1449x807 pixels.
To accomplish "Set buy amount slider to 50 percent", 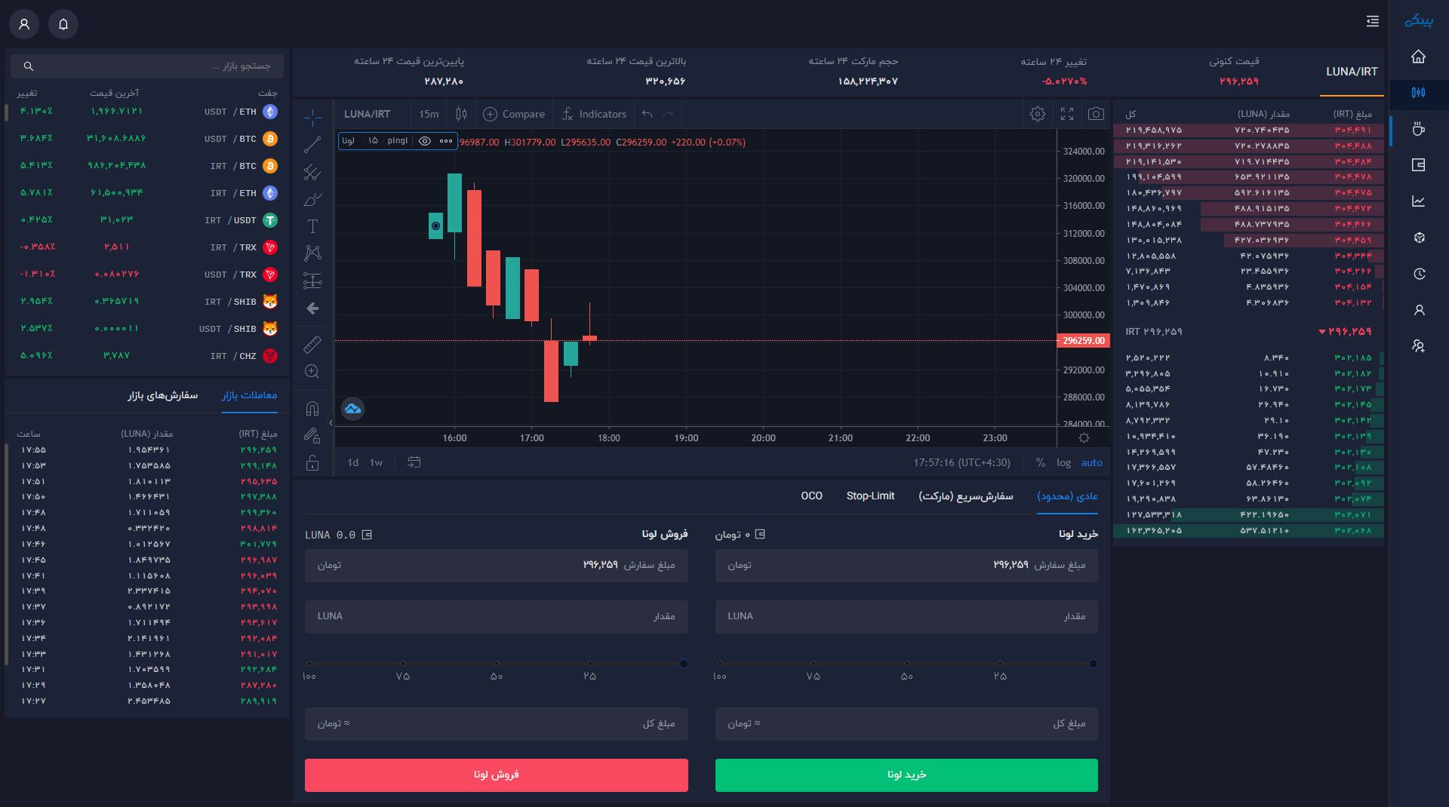I will [x=906, y=664].
